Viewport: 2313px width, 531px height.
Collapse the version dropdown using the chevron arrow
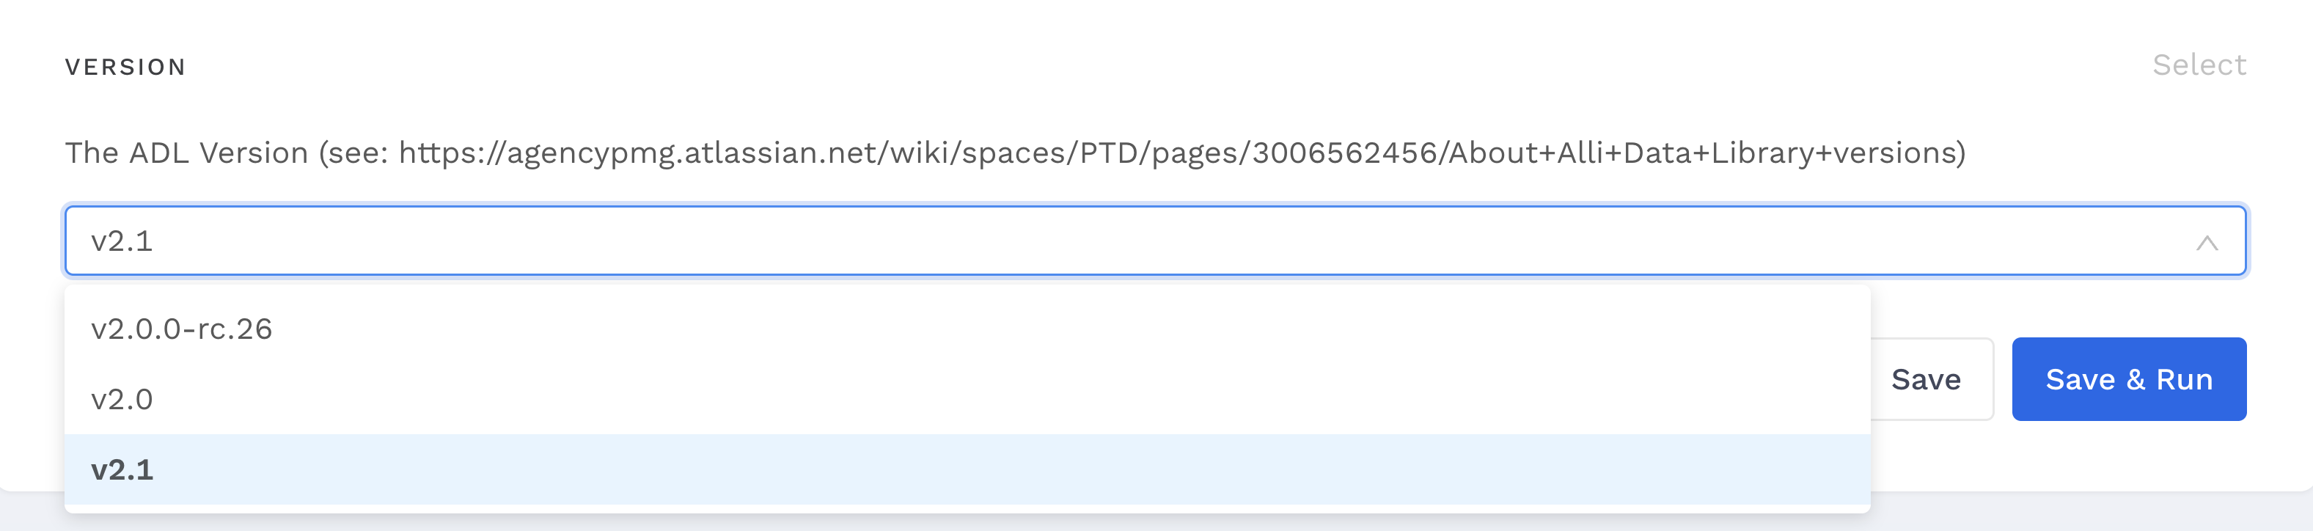2206,243
